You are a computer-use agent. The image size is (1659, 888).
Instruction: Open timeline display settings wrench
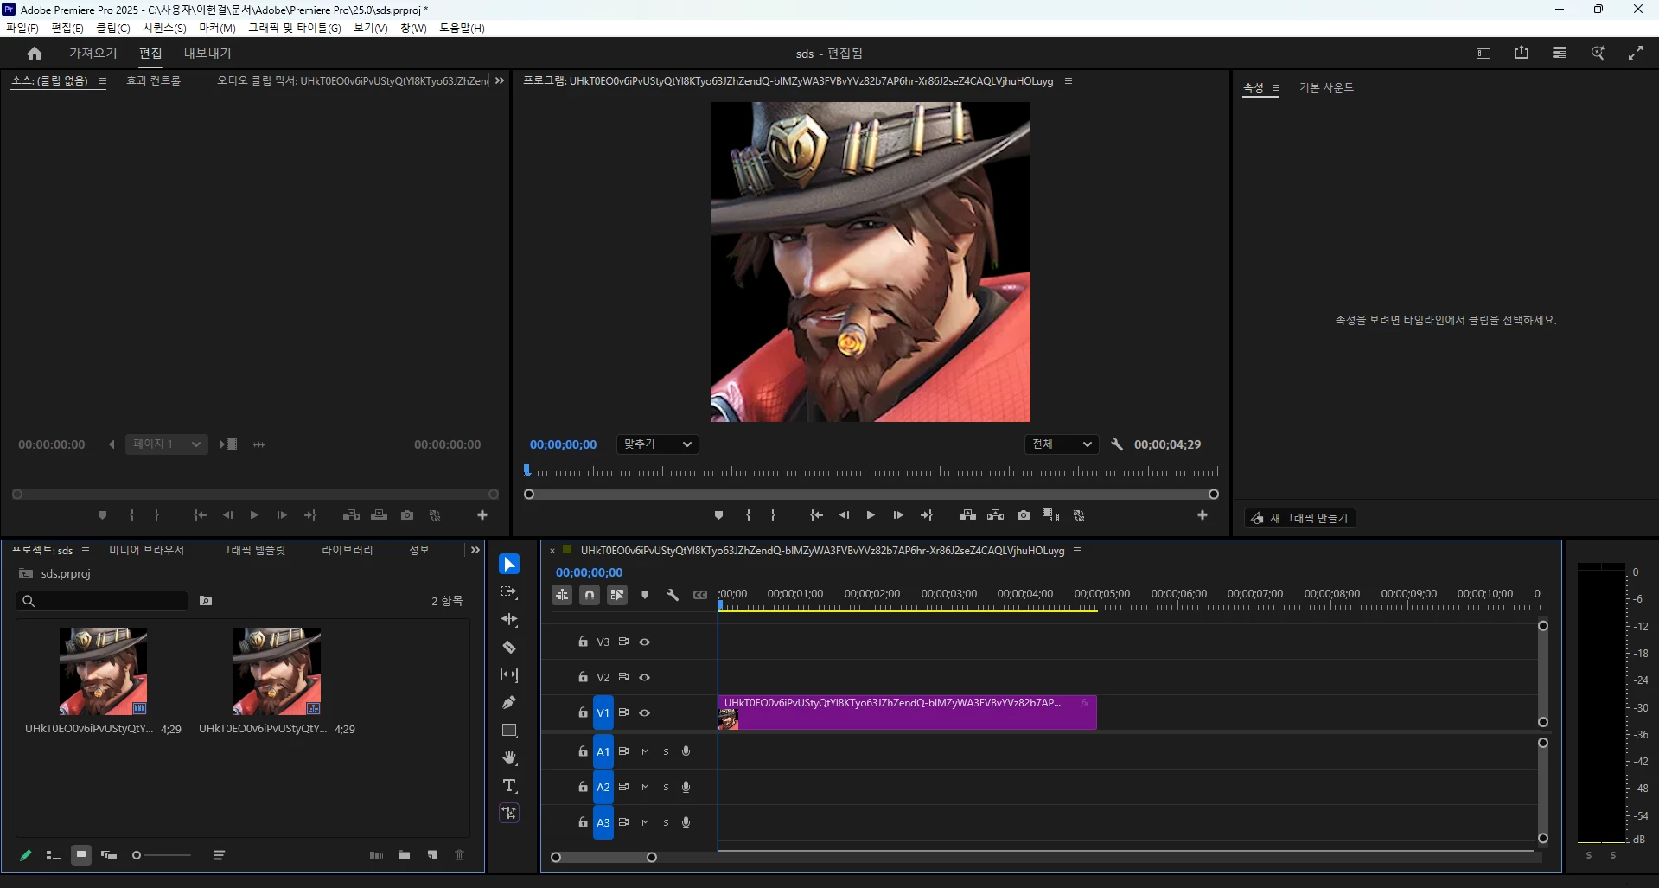(673, 595)
